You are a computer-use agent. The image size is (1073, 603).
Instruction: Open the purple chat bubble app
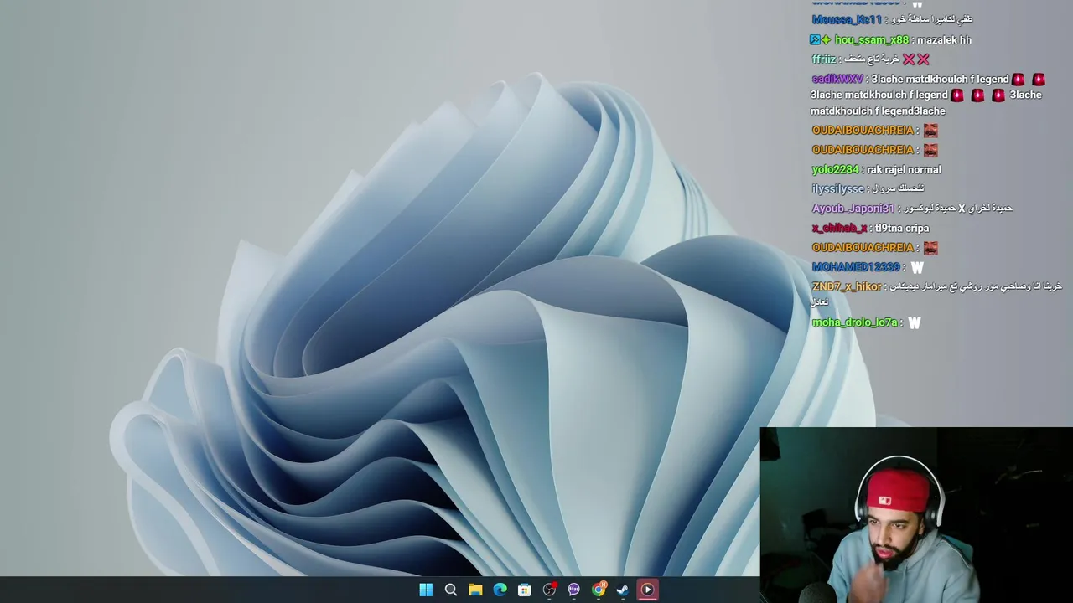(573, 590)
